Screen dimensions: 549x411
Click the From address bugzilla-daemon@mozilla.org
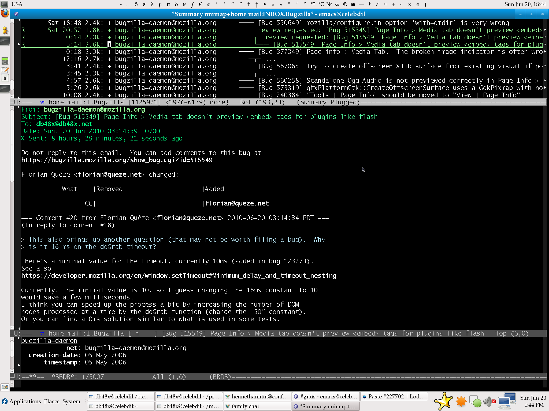94,109
